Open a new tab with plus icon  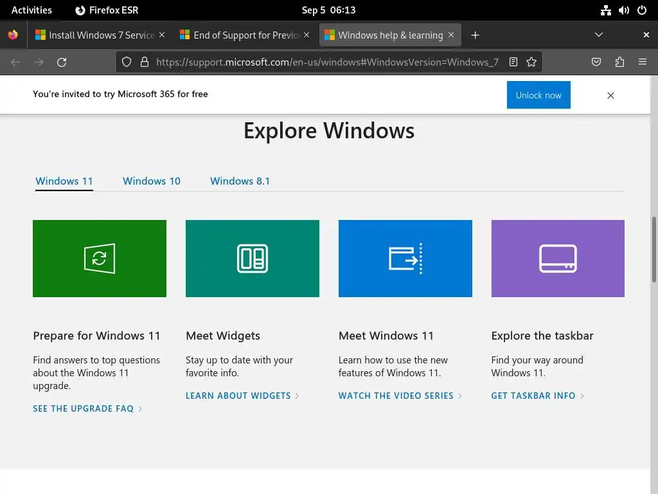pyautogui.click(x=475, y=35)
